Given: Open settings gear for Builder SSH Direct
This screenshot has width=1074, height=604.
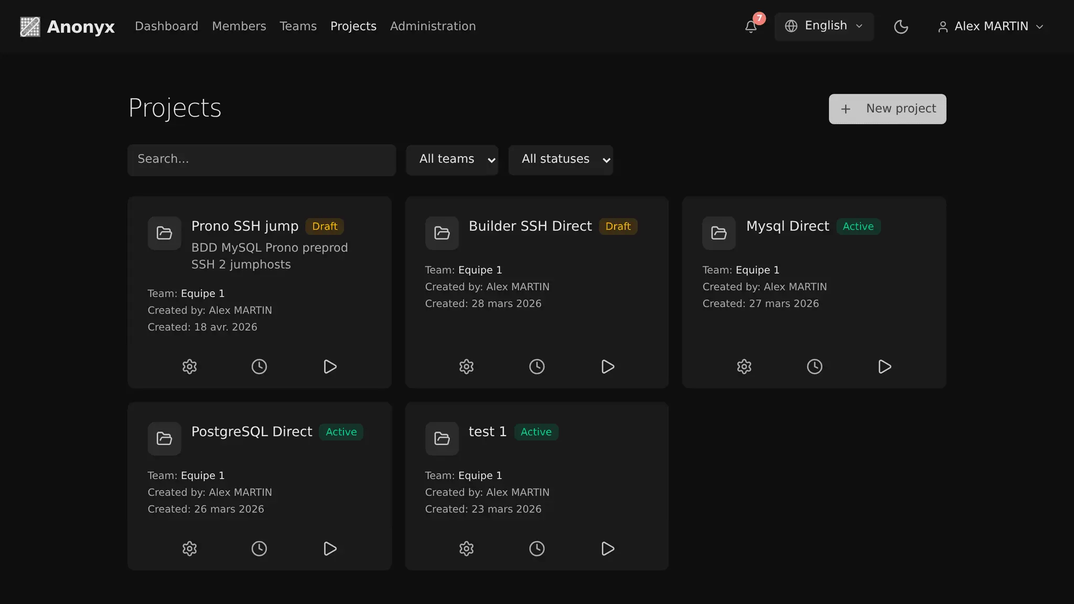Looking at the screenshot, I should point(466,366).
